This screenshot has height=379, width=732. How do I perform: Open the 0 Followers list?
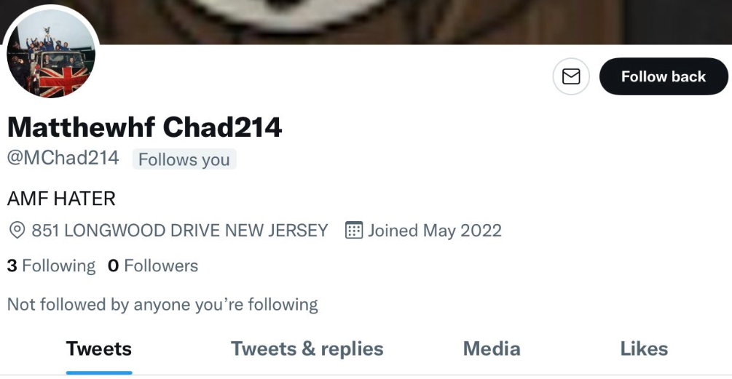tap(153, 266)
